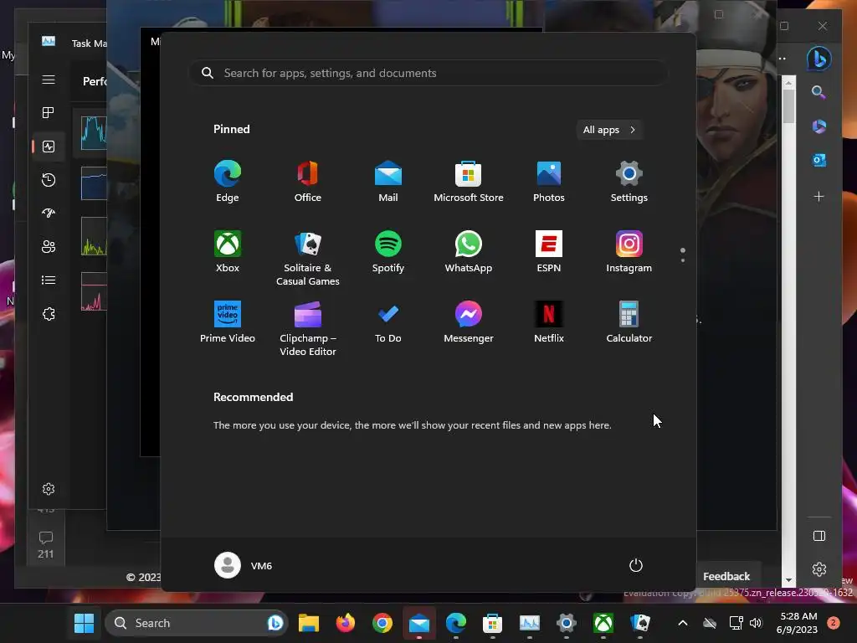
Task: Switch to Xbox app on taskbar
Action: click(x=603, y=623)
